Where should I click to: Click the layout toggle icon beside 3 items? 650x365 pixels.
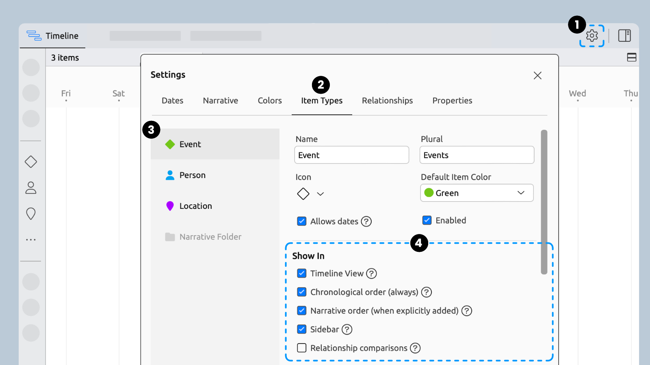pyautogui.click(x=632, y=57)
